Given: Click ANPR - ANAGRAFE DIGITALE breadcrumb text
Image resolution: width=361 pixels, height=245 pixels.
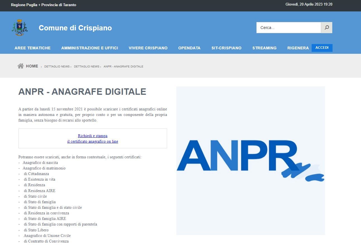Looking at the screenshot, I should [x=123, y=66].
